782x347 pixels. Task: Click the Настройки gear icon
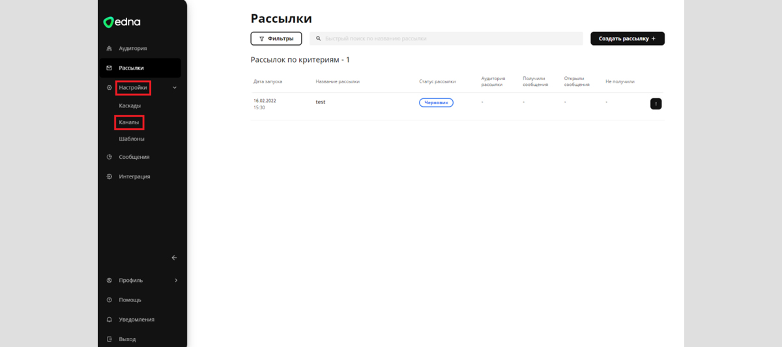pos(109,87)
